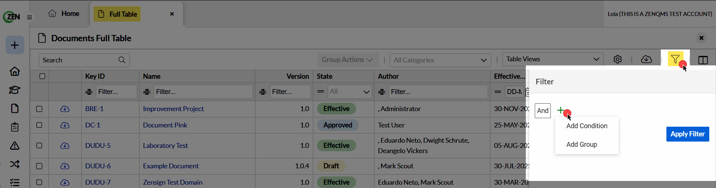Close the Full Table tab
Viewport: 716px width, 188px height.
[172, 14]
